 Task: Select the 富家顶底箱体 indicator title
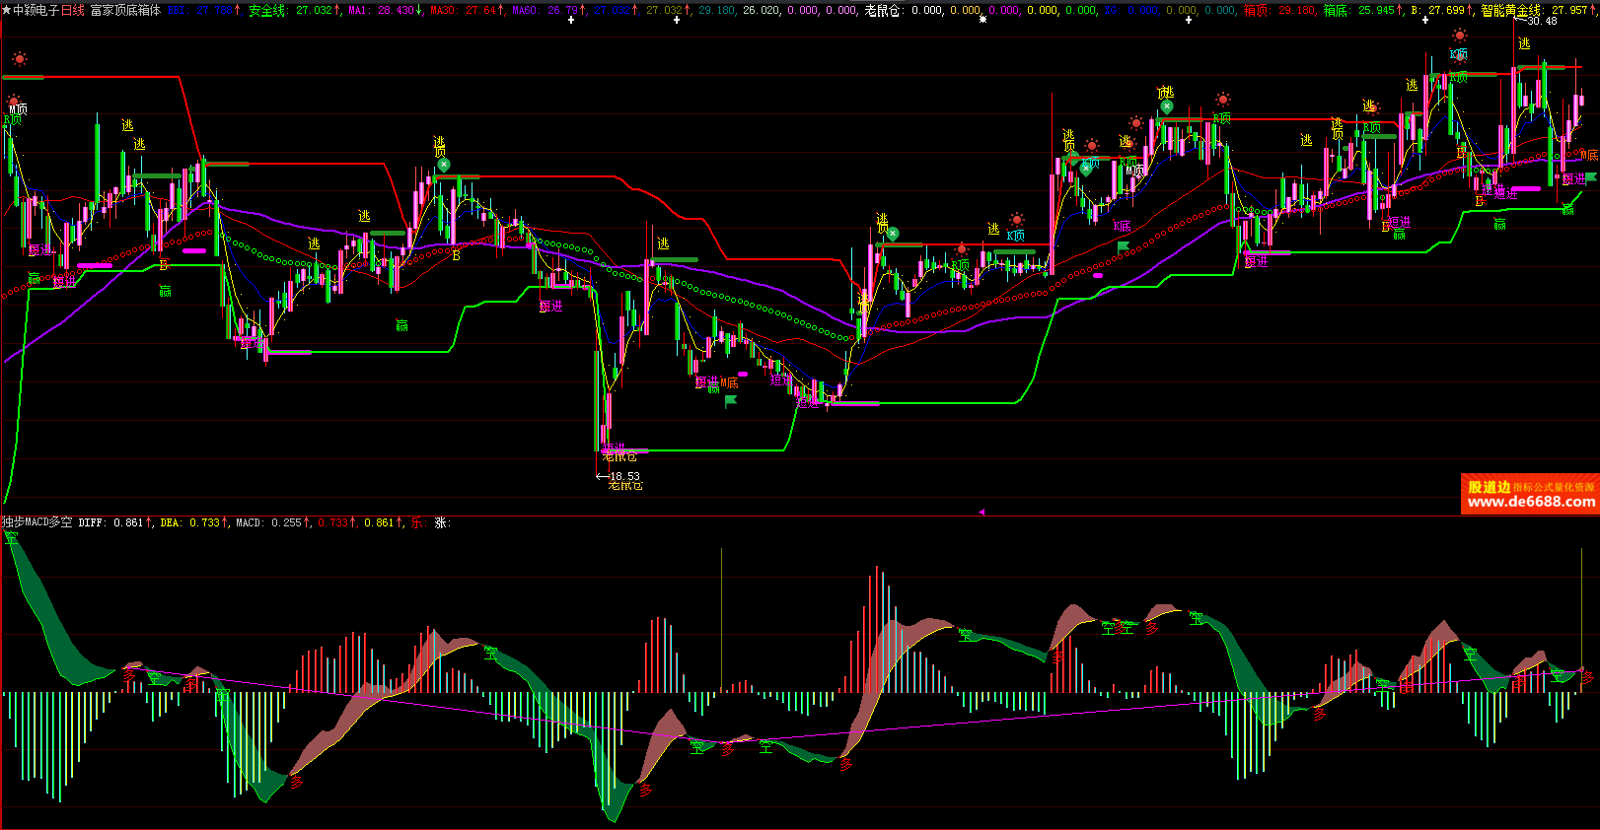[125, 11]
